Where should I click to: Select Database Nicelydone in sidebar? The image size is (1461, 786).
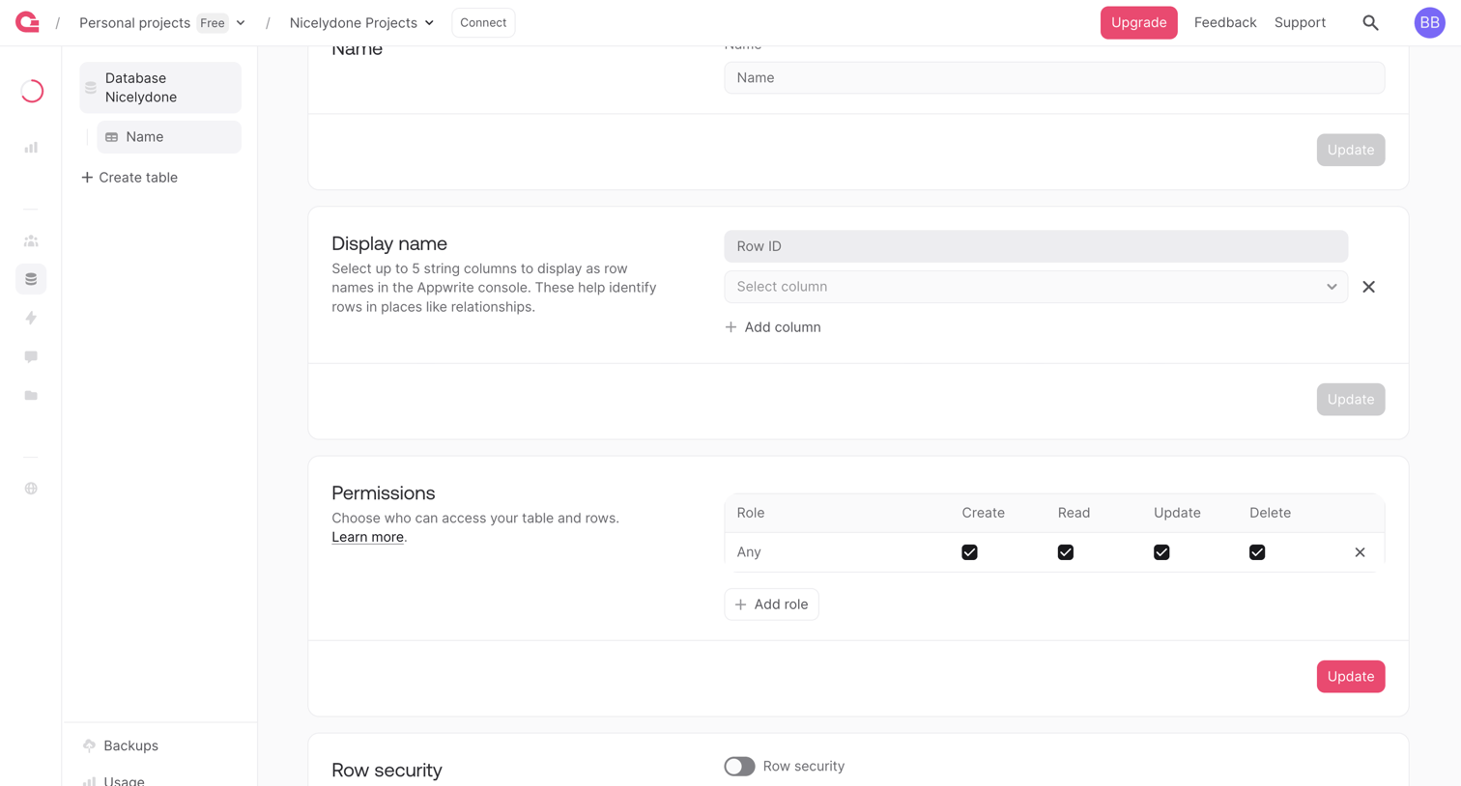pos(160,88)
